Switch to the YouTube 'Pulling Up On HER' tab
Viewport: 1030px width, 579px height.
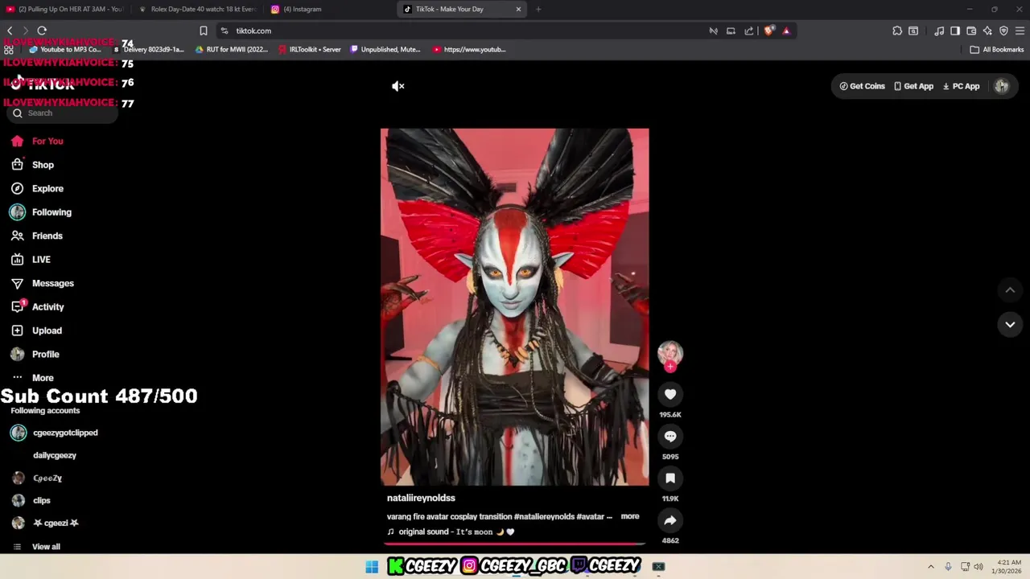pyautogui.click(x=64, y=9)
